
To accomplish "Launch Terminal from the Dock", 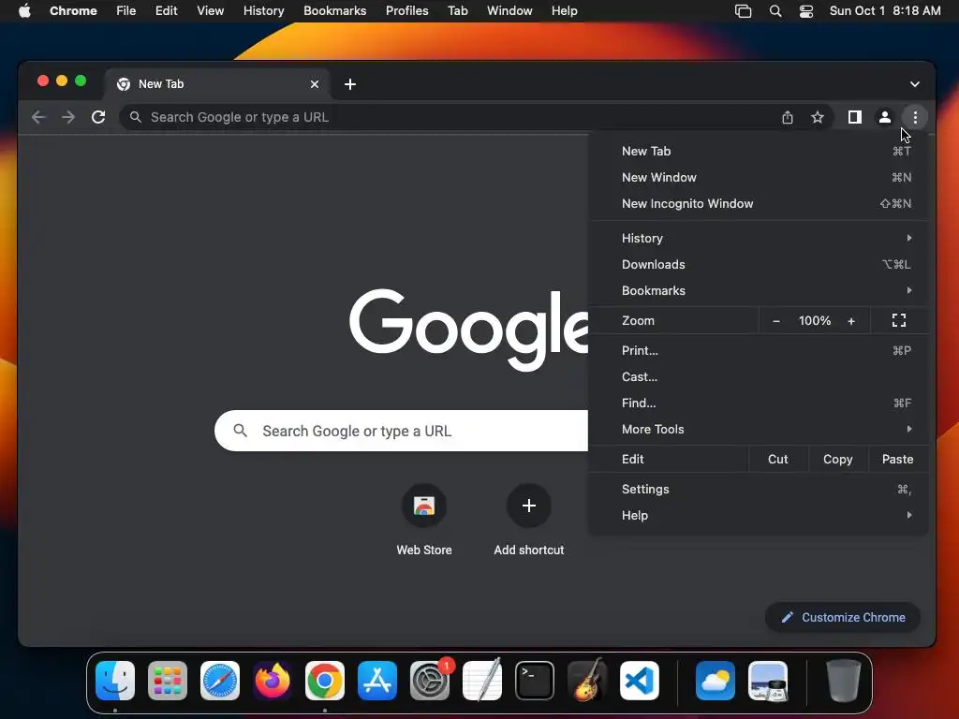I will pos(535,681).
